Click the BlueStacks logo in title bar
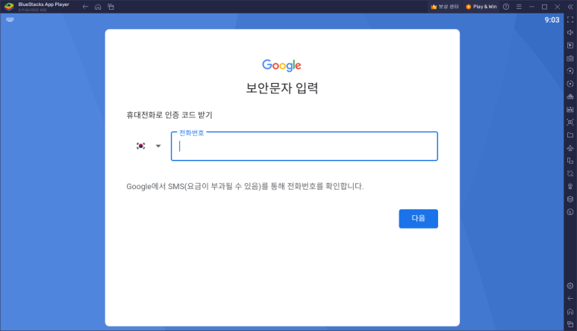 pyautogui.click(x=9, y=6)
